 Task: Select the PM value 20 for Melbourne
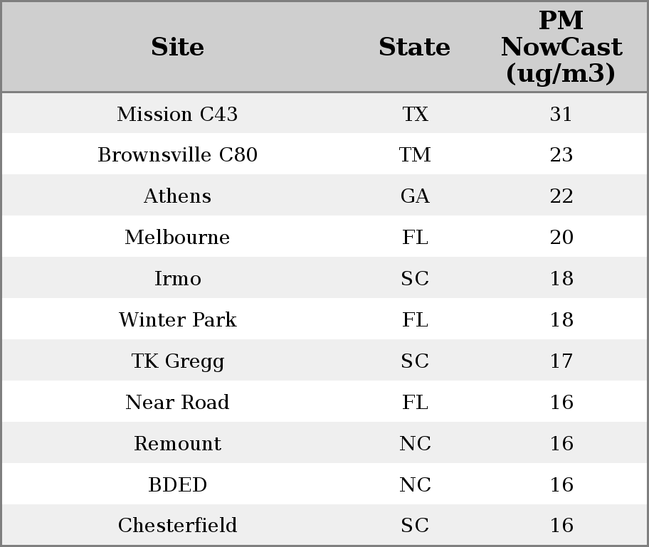point(561,238)
